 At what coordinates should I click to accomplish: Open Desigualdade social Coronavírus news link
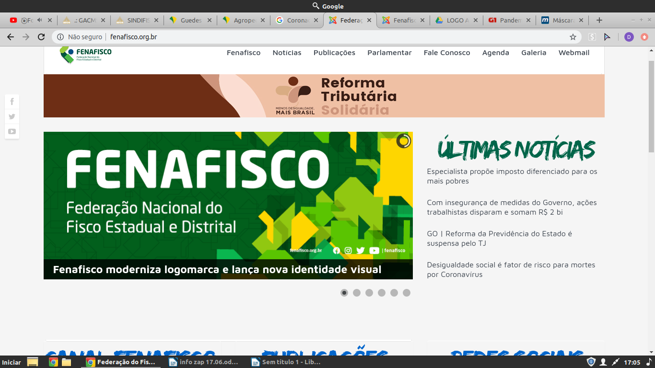511,270
